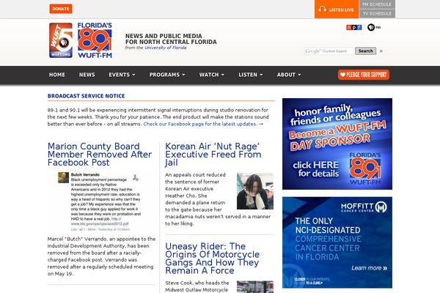440x293 pixels.
Task: Click the news and public media tagline
Action: pos(171,39)
